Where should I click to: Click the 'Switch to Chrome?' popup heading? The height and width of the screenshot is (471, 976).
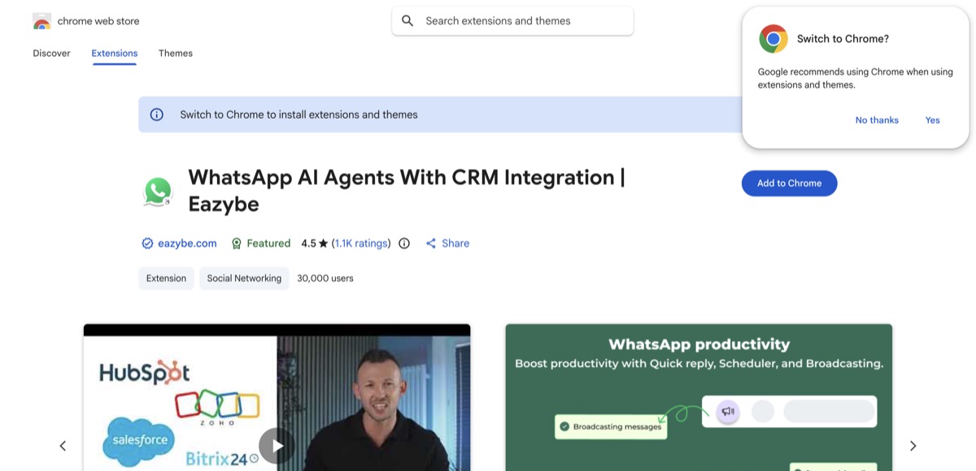click(x=843, y=39)
